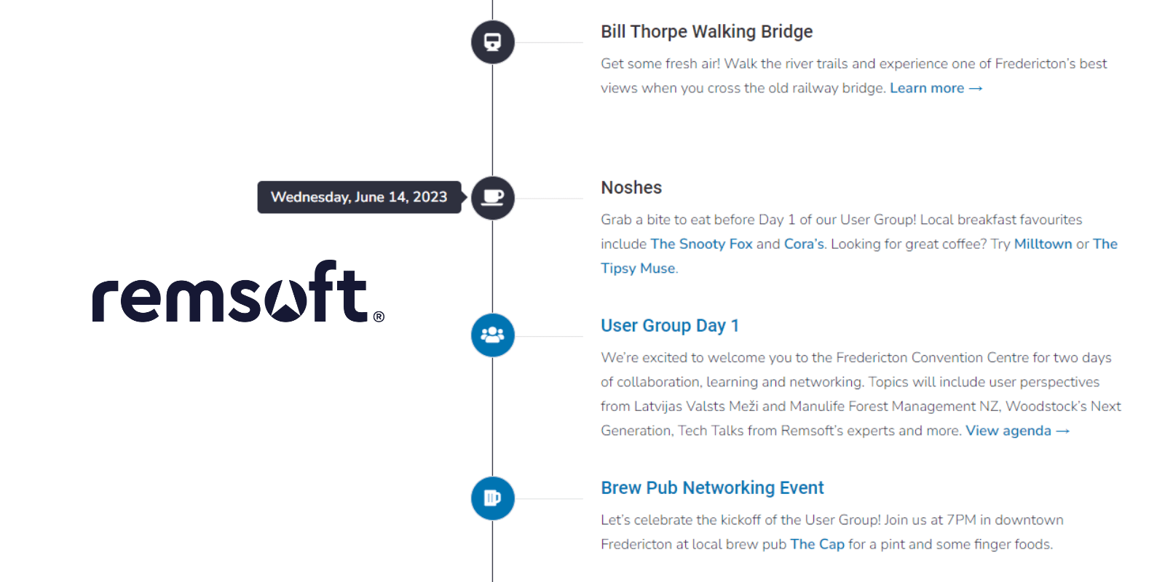1165x582 pixels.
Task: Click the beer mug icon for Brew Pub event
Action: pos(493,498)
